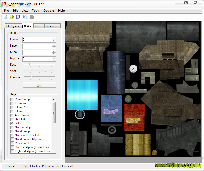Toggle the No Minimum Mipmap flag
Viewport: 204px width, 171px height.
12,139
